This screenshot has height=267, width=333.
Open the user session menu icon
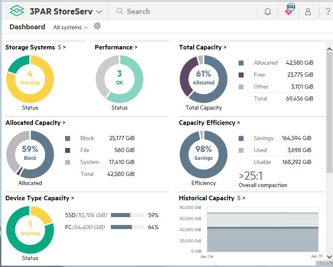[x=308, y=11]
